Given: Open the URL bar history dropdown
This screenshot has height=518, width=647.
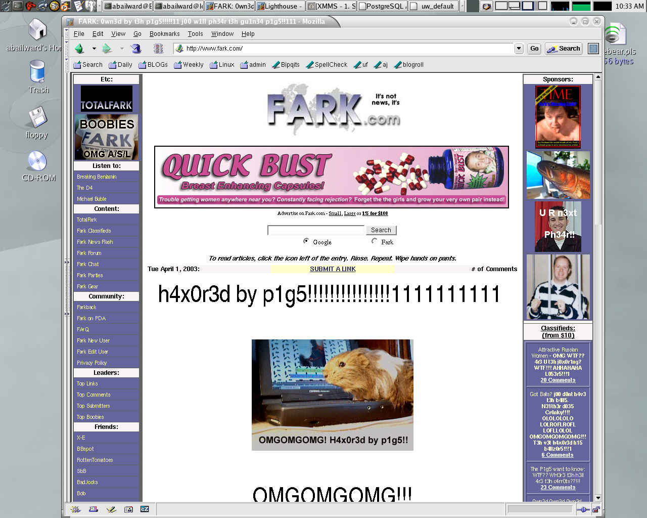Looking at the screenshot, I should [519, 49].
